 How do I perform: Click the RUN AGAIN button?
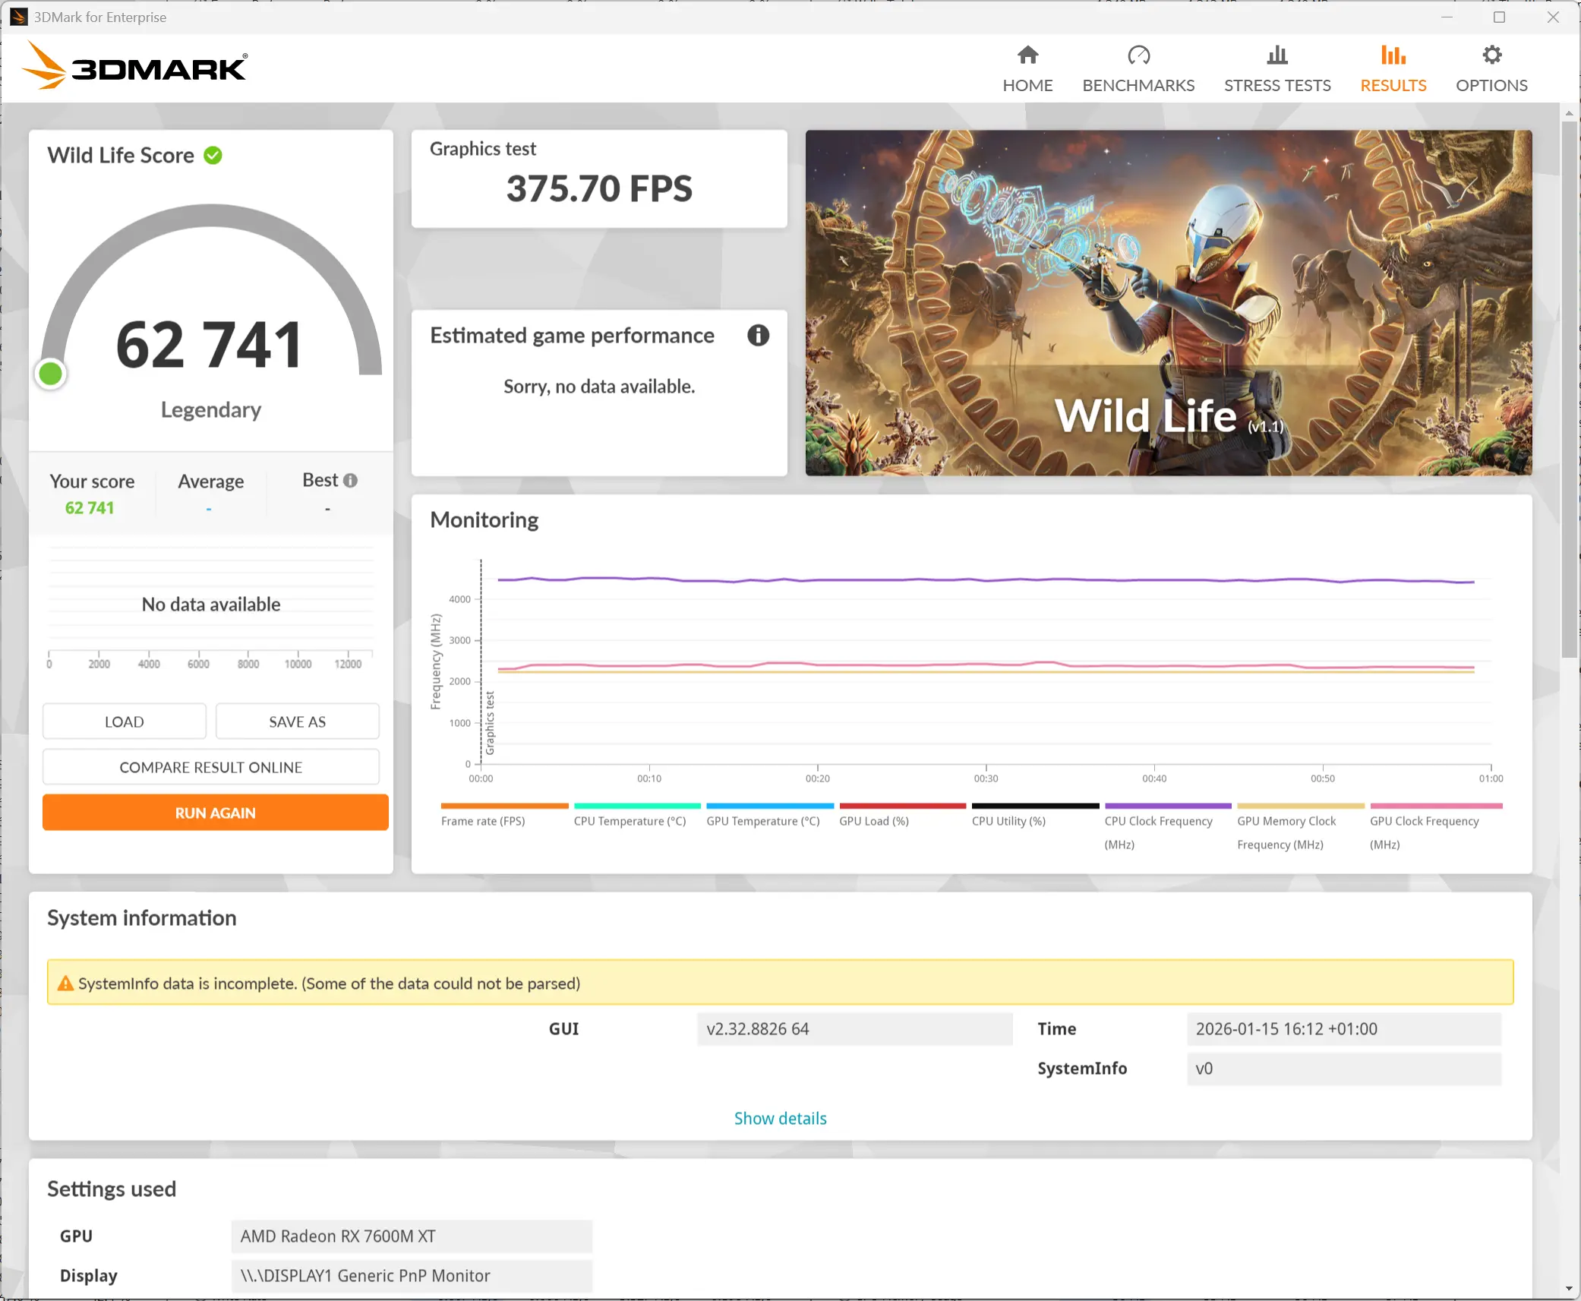click(215, 813)
